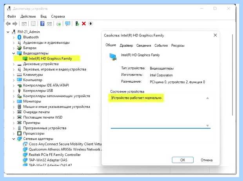Click the Bluetooth category icon
Screen dimensions: 243x181
[x=19, y=37]
